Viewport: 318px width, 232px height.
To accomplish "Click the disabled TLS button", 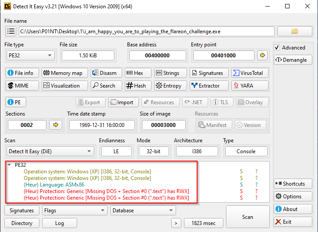I will pyautogui.click(x=222, y=102).
